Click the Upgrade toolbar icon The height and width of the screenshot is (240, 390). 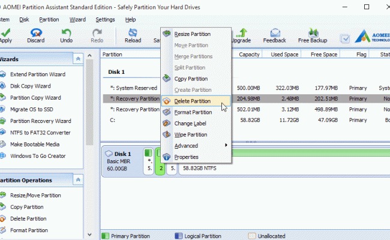coord(242,32)
